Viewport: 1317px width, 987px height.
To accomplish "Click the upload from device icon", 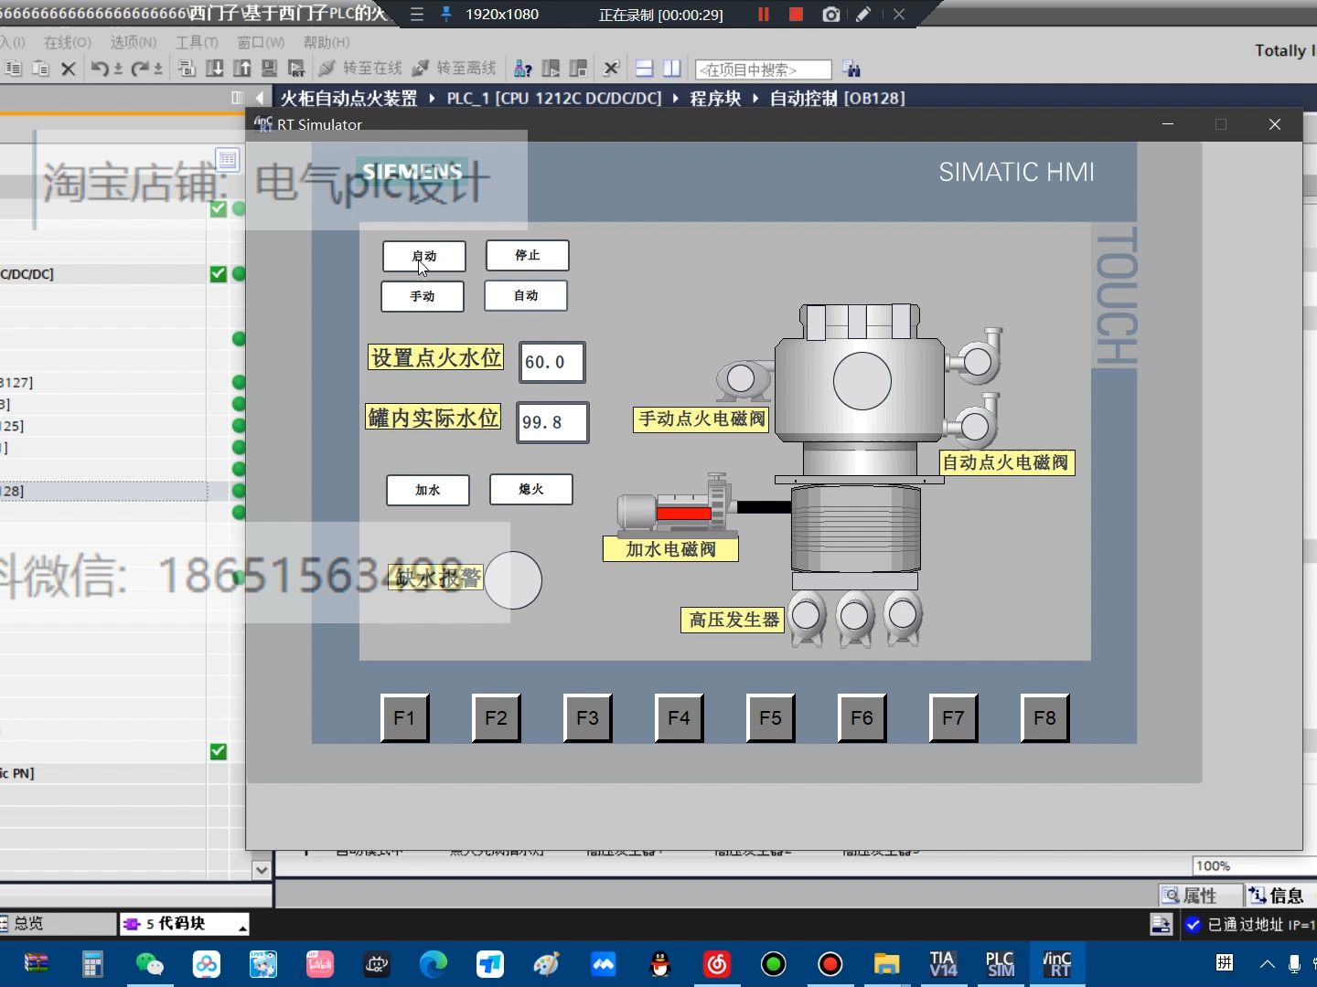I will 242,69.
